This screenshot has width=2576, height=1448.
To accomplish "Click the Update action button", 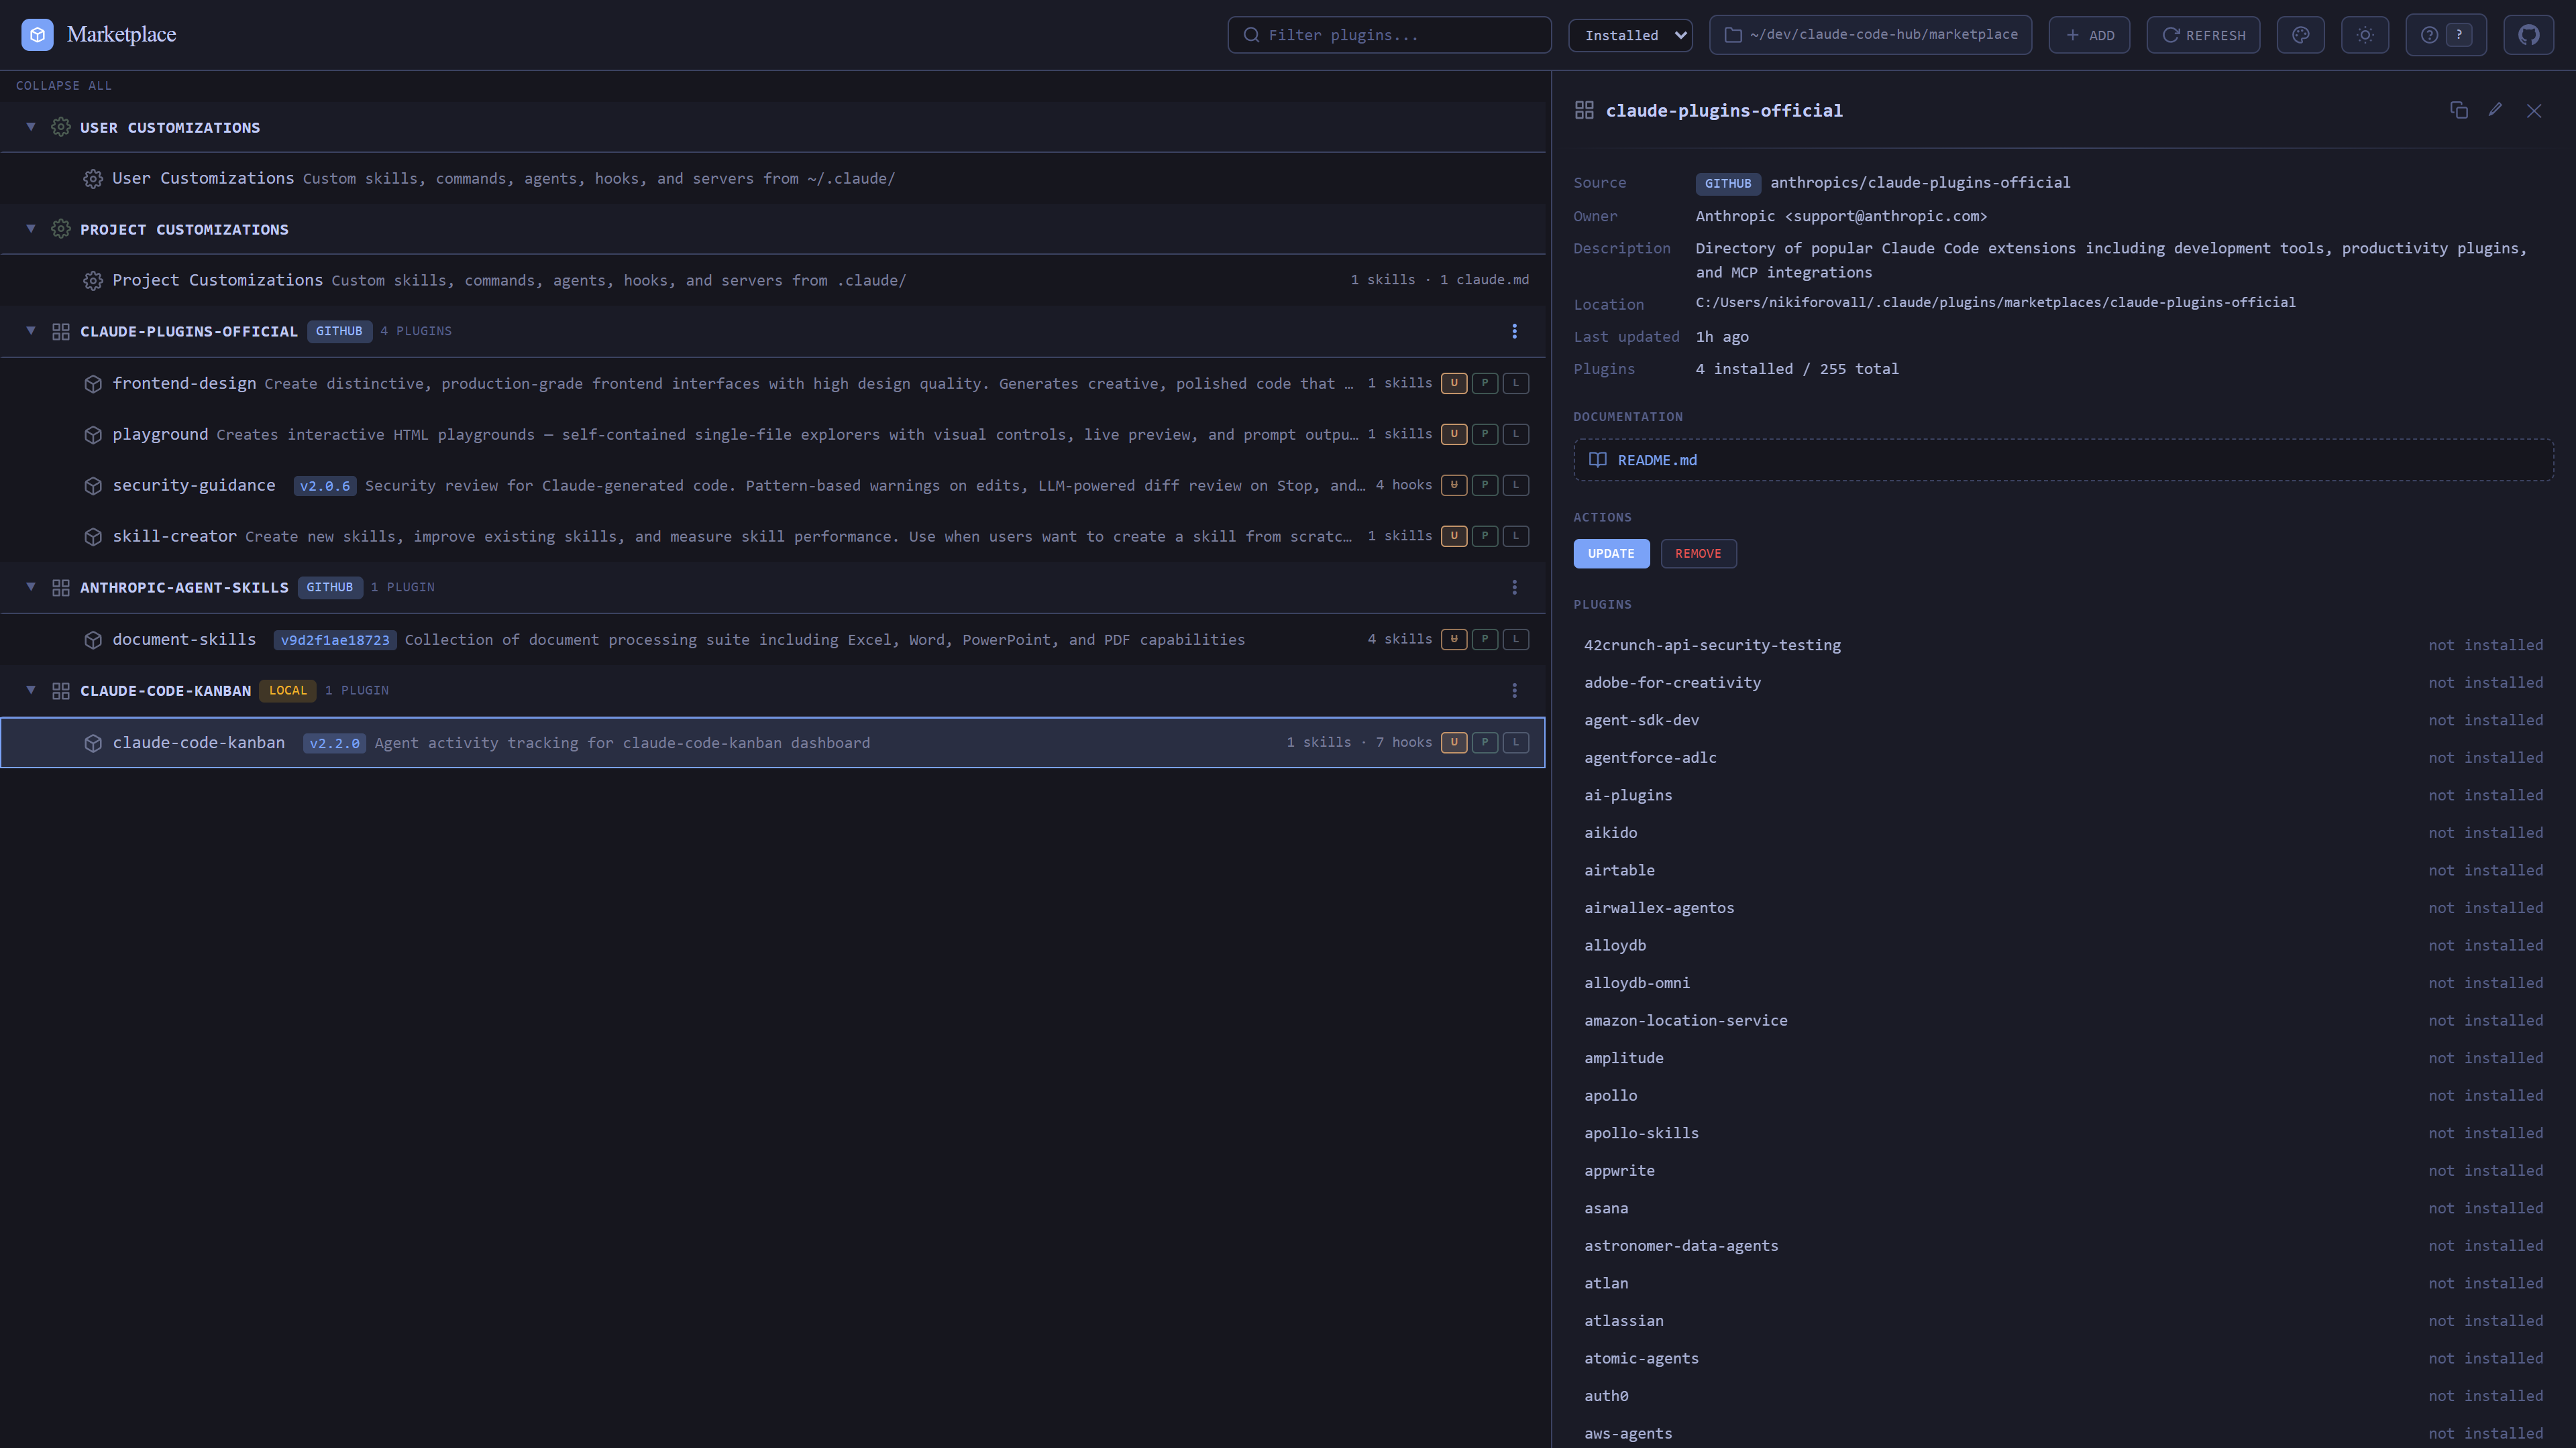I will point(1611,554).
